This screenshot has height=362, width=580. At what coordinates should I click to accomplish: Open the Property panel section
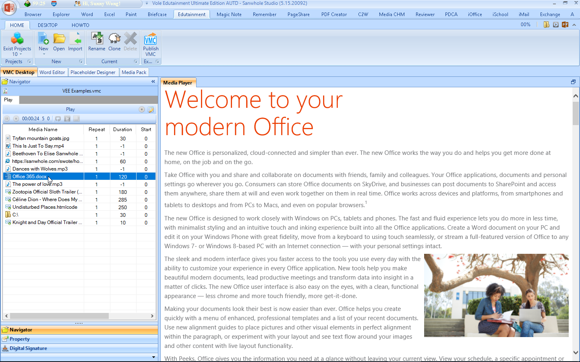[x=20, y=339]
